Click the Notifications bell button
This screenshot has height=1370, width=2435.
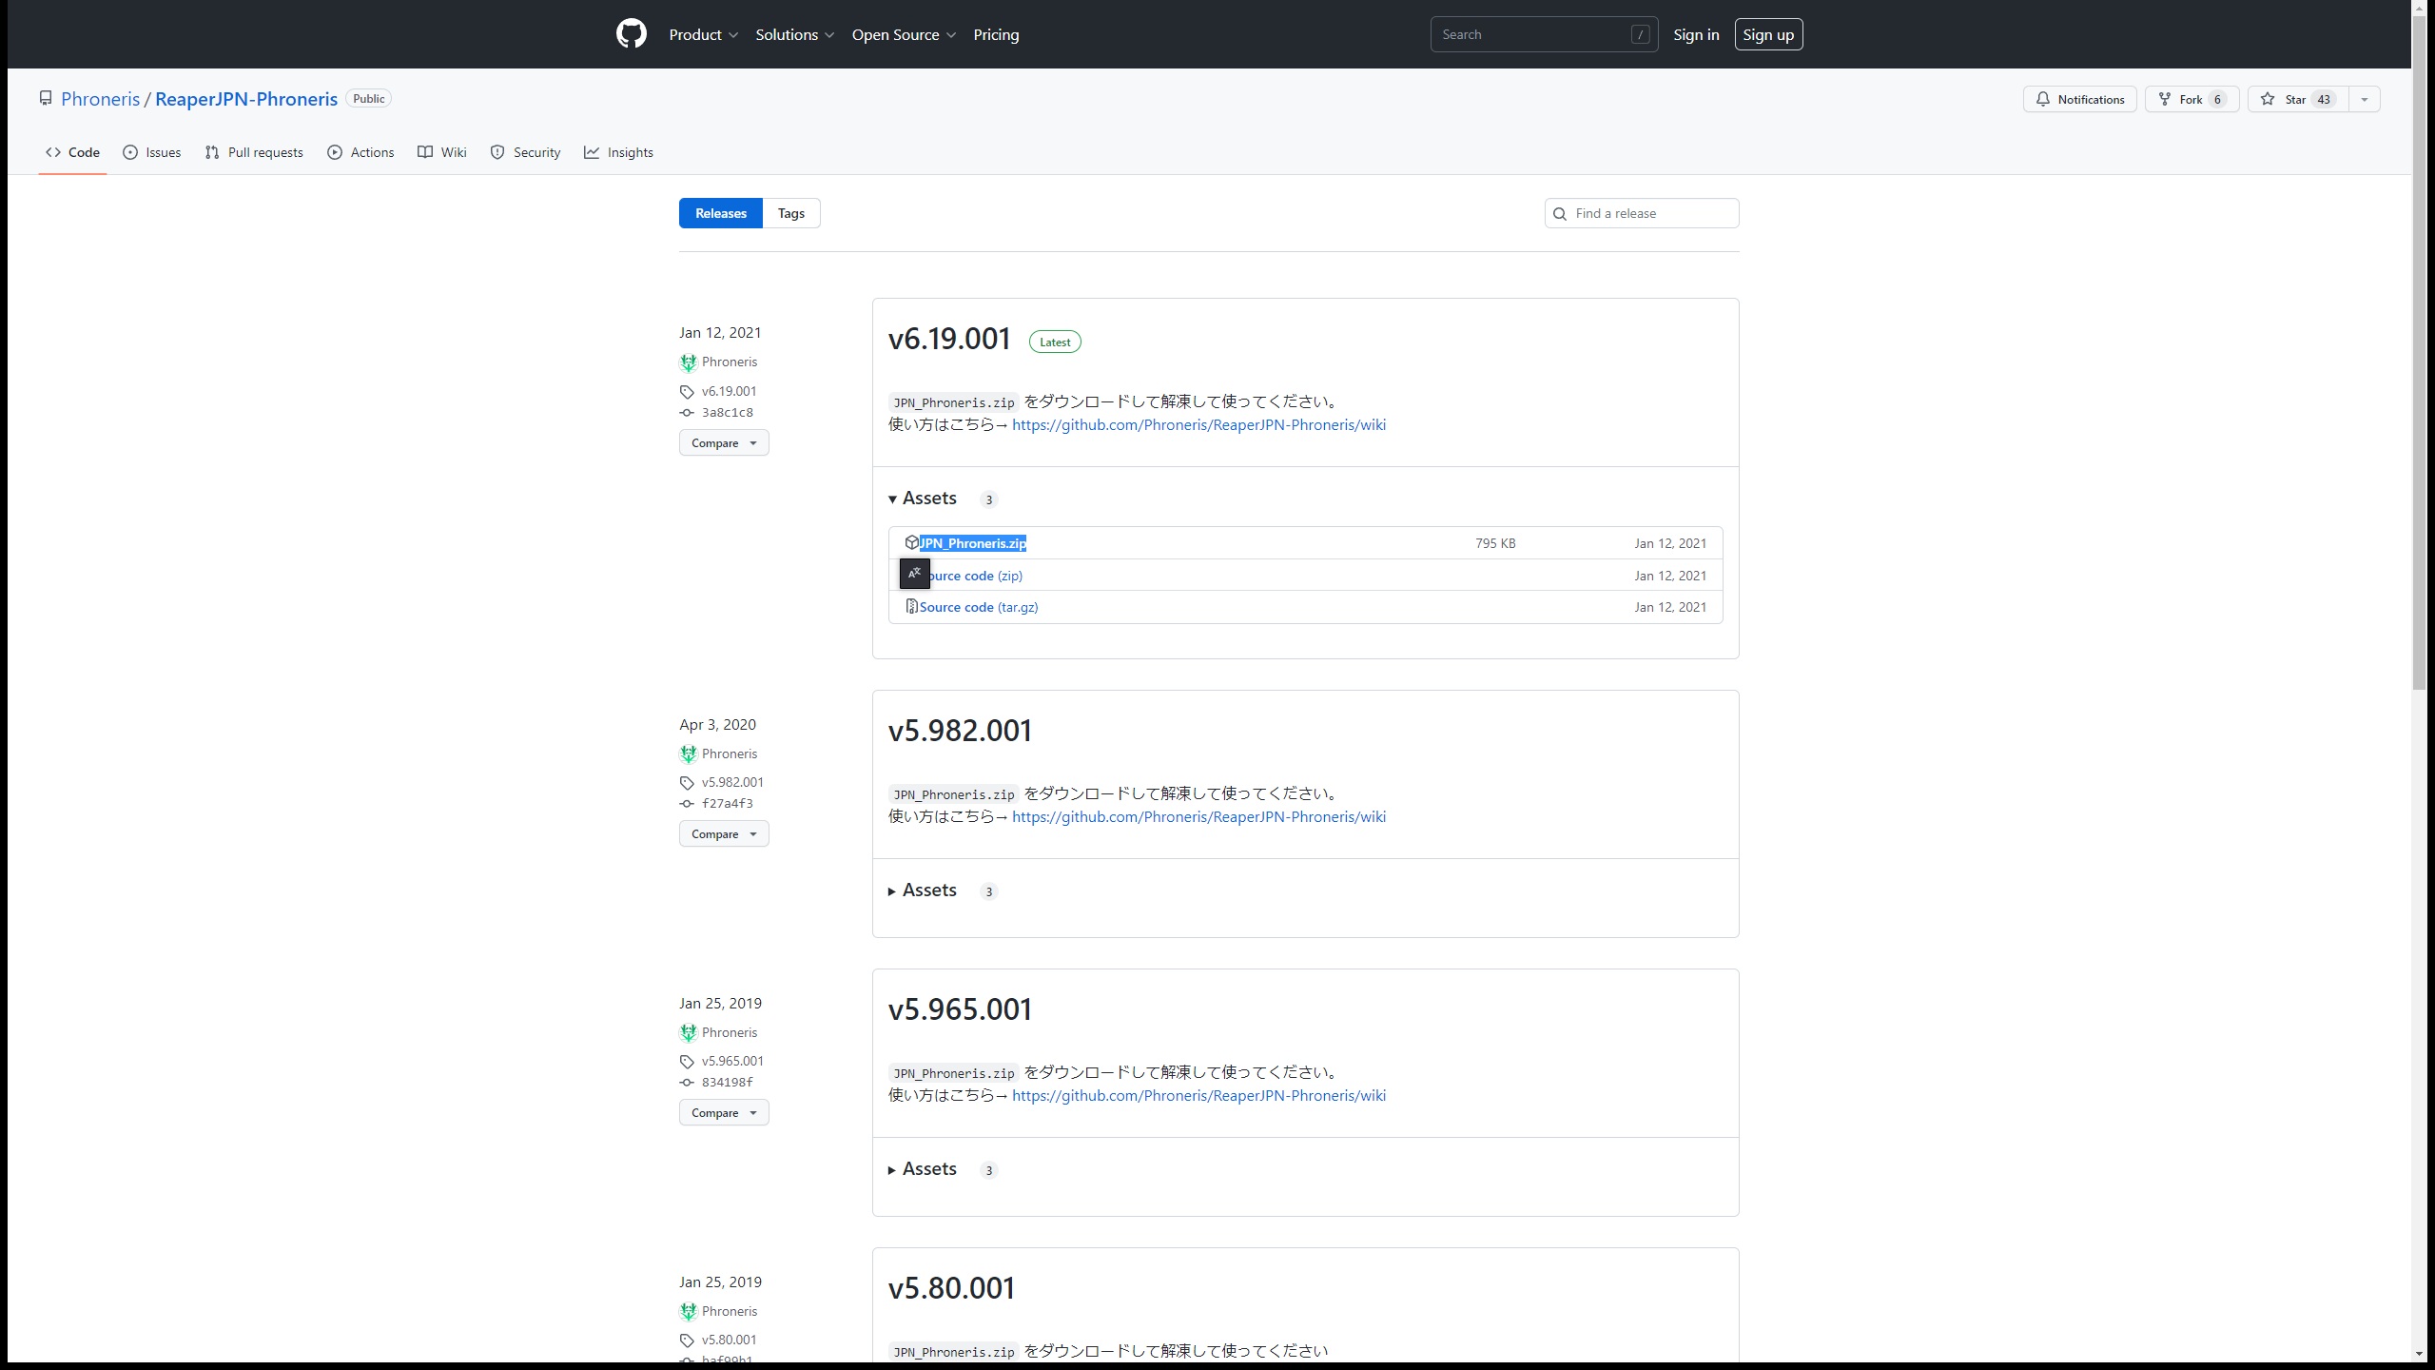click(2079, 99)
